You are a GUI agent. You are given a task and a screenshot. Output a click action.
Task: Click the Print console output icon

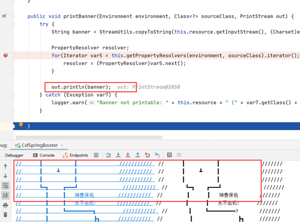click(x=5, y=205)
